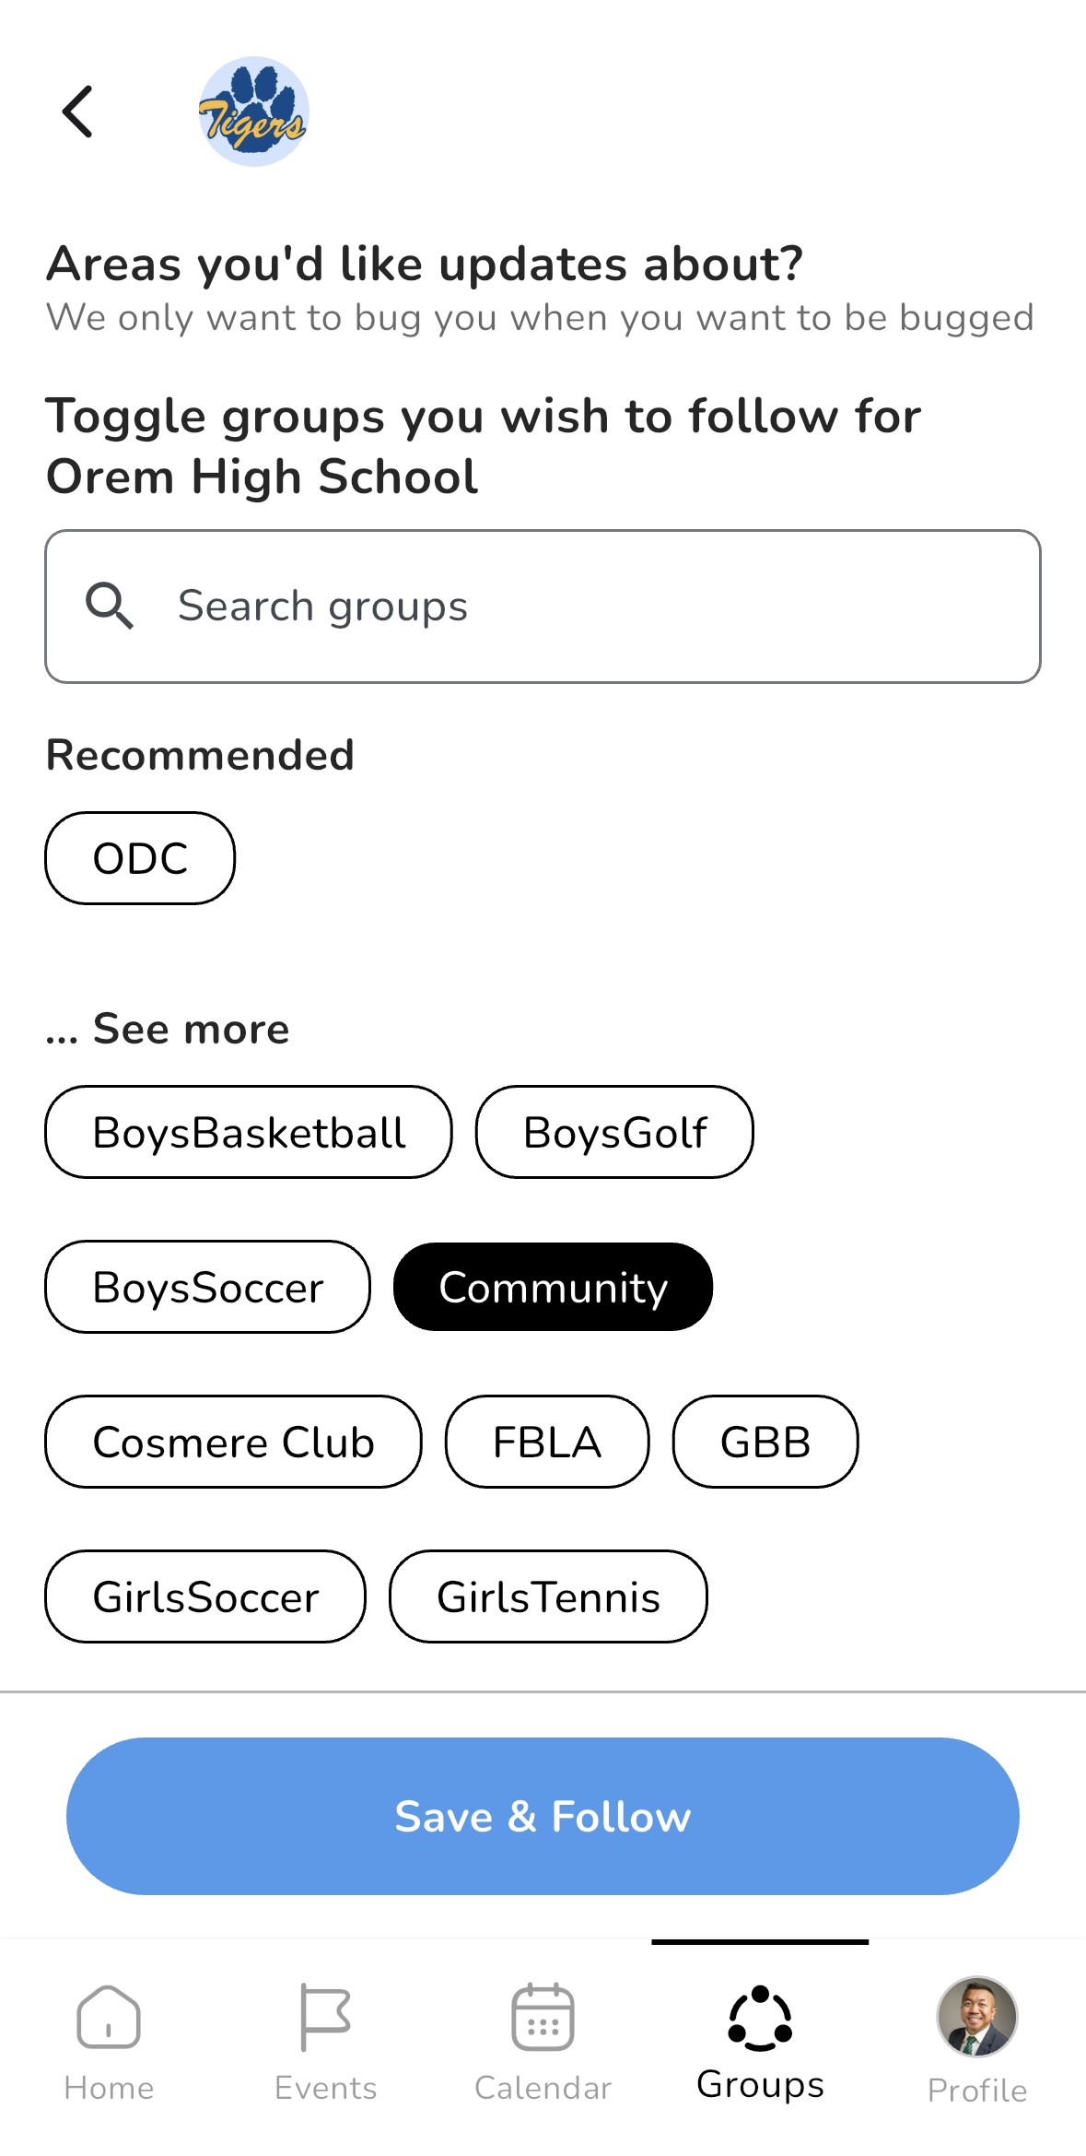
Task: Toggle the BoysBasketball group
Action: [249, 1132]
